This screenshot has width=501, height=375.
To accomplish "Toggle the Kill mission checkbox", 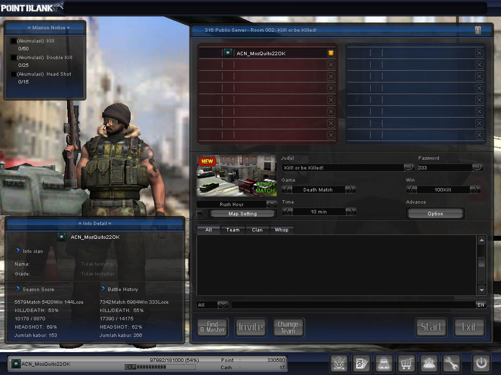I will click(x=13, y=41).
